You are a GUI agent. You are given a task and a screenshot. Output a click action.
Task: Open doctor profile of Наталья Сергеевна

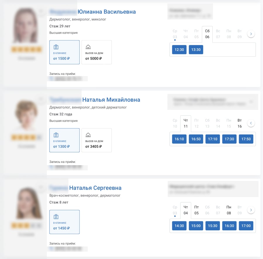point(95,188)
